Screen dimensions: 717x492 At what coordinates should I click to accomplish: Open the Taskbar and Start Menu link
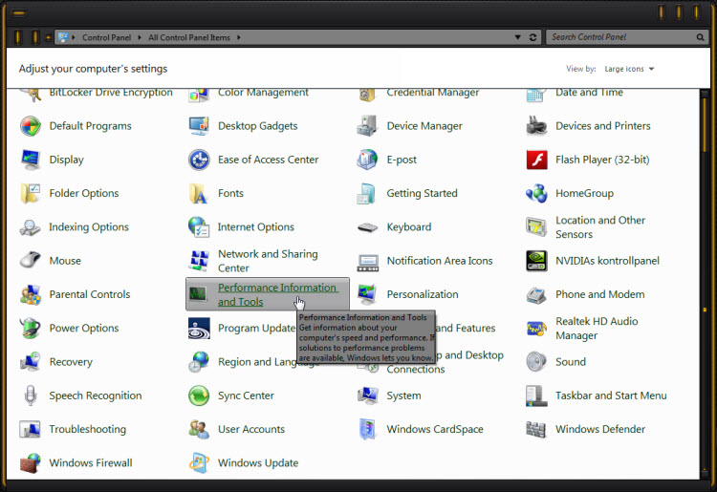coord(611,396)
